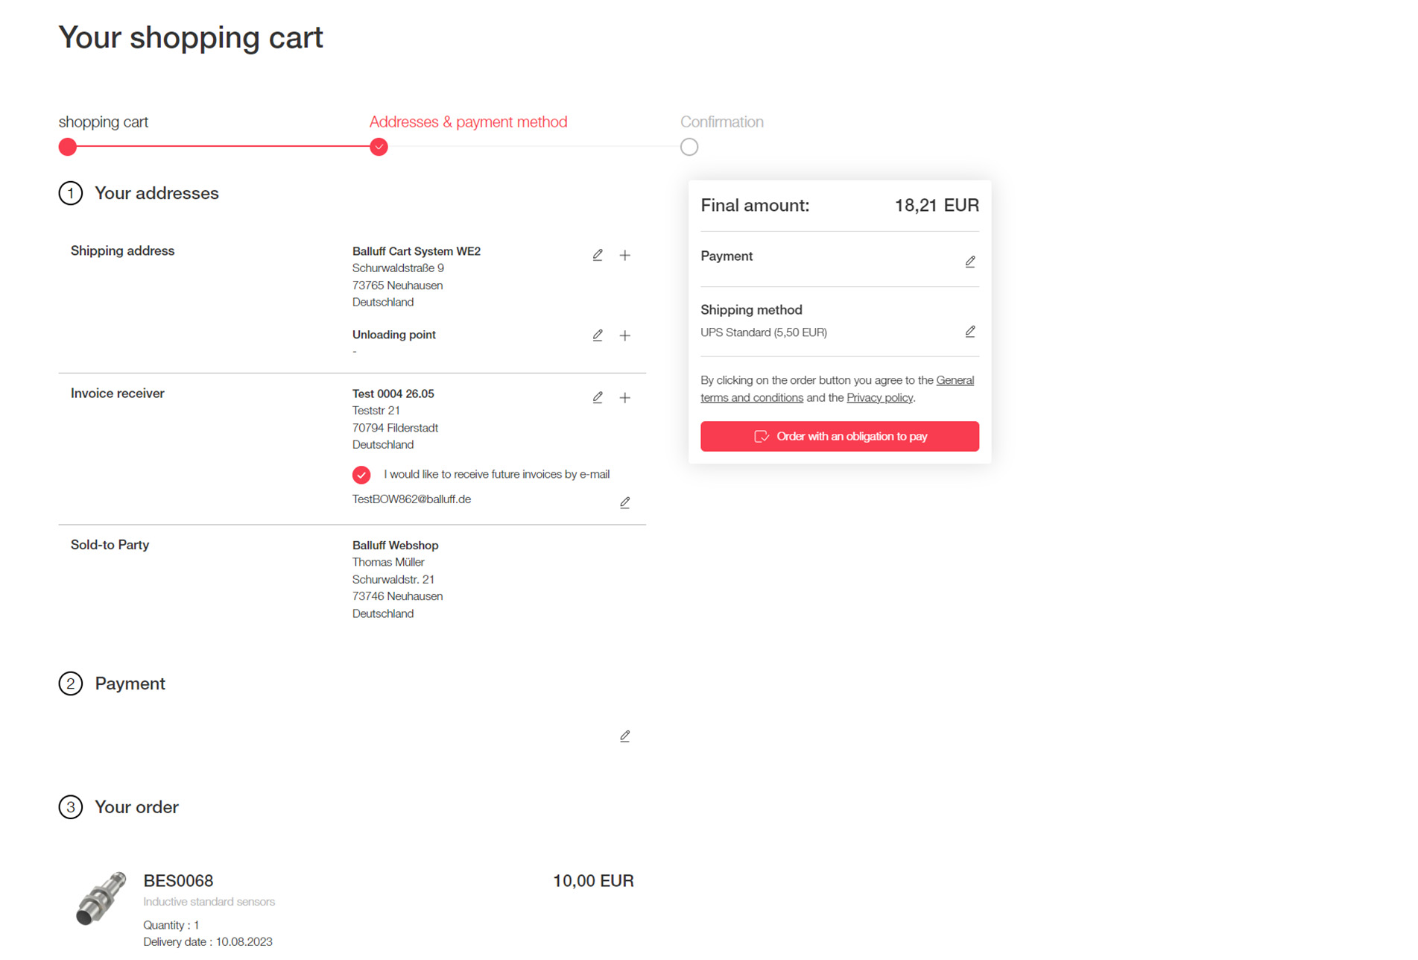Edit payment in the summary card
Screen dimensions: 1418x960
pyautogui.click(x=970, y=262)
